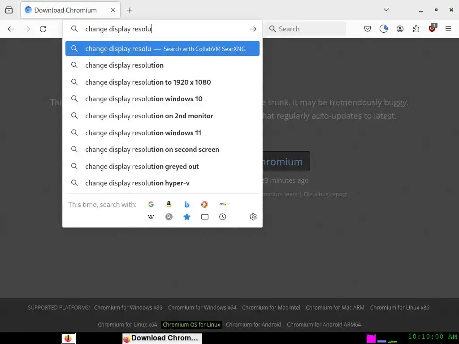Screen dimensions: 459x344
Task: Choose suggestion 'change display resolution hyper-v'
Action: click(162, 183)
